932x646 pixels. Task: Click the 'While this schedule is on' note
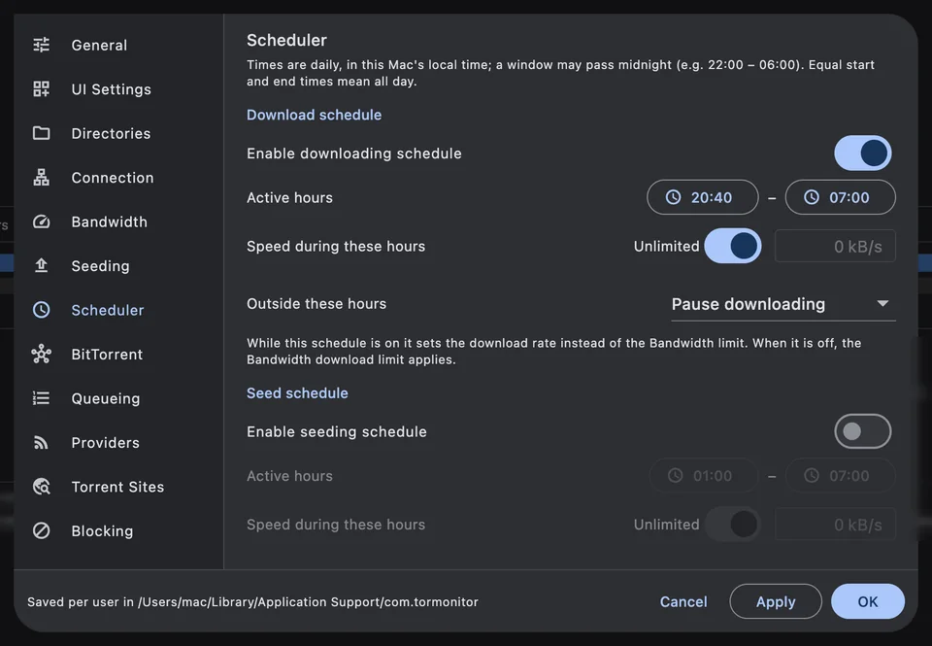point(554,352)
